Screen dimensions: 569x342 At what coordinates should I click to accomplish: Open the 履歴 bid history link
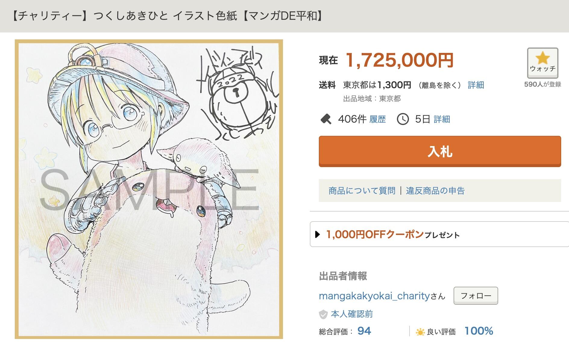click(x=377, y=119)
